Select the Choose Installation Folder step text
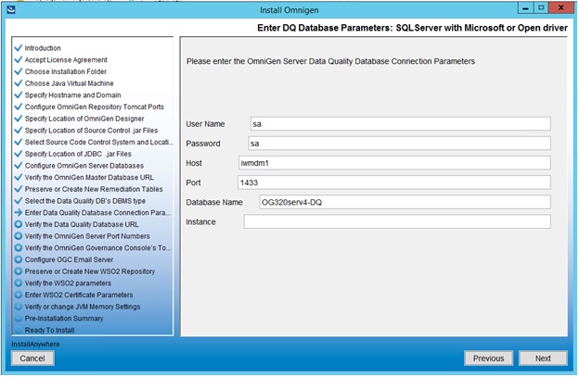The width and height of the screenshot is (579, 377). [66, 71]
